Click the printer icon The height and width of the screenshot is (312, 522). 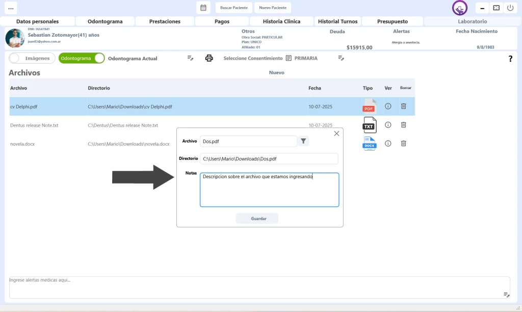click(x=209, y=58)
